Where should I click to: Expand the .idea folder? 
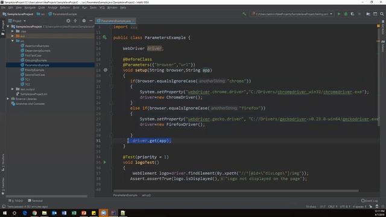[13, 31]
